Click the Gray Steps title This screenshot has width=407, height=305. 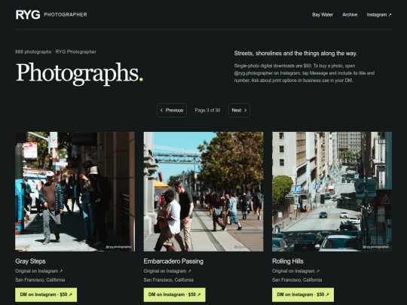[x=30, y=261]
